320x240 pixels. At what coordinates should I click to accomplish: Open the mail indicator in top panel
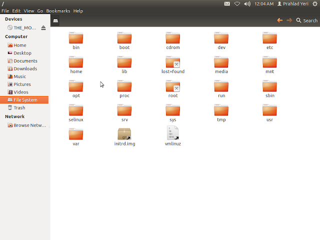pyautogui.click(x=227, y=3)
